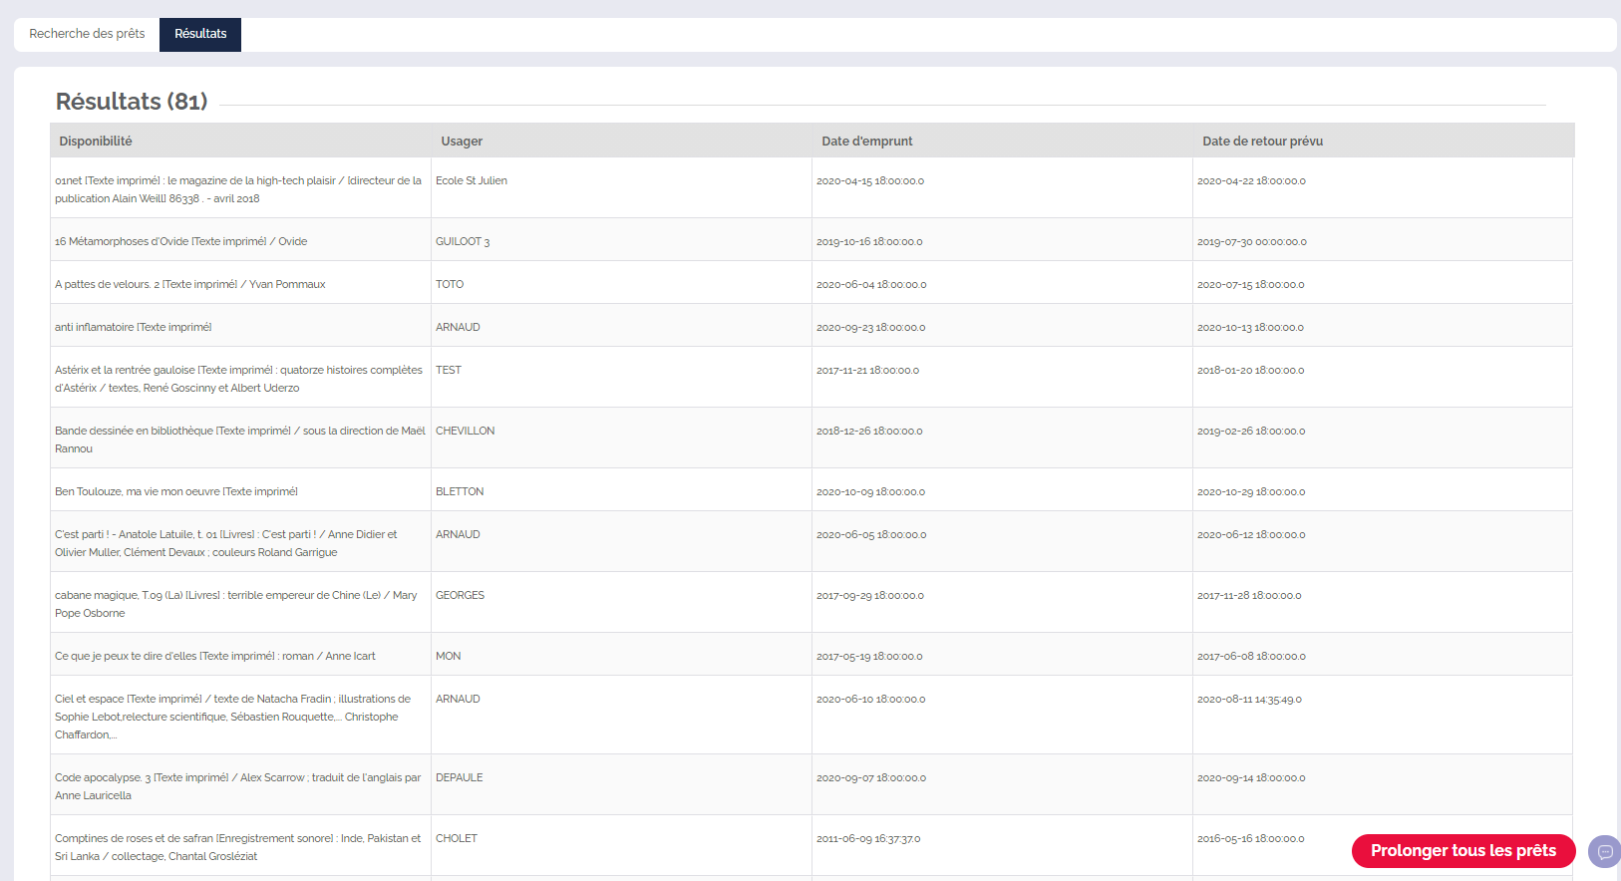This screenshot has height=881, width=1621.
Task: Open Comptines de roses et de safran link
Action: pyautogui.click(x=237, y=847)
